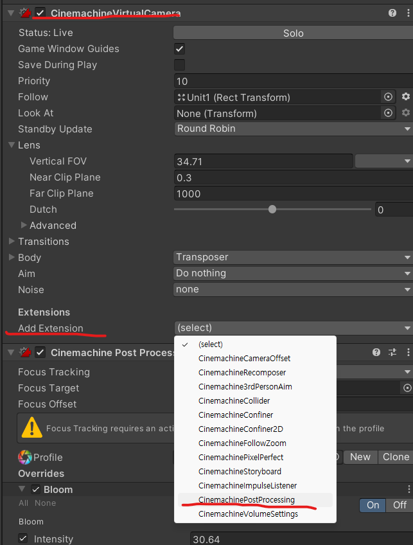
Task: Open help for Cinemachine Post Processing component
Action: click(x=376, y=352)
